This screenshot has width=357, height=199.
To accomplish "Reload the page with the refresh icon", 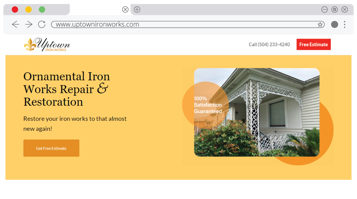I will [42, 24].
